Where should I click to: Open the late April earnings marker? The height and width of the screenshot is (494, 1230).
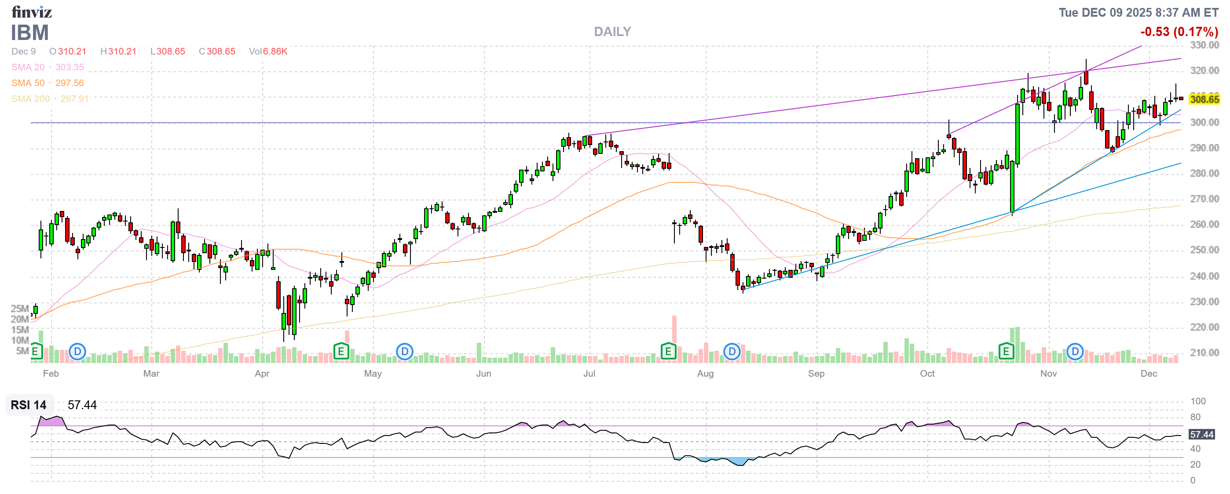(341, 352)
